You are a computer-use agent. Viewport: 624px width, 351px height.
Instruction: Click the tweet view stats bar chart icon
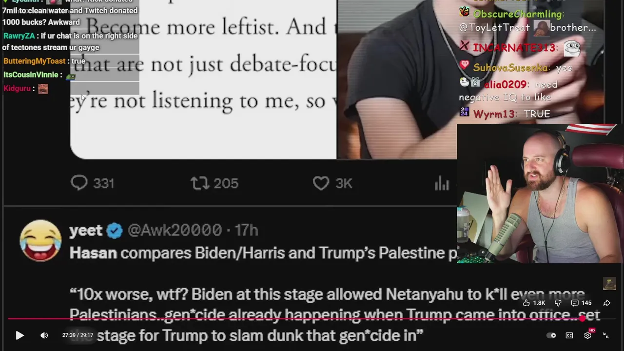point(442,183)
